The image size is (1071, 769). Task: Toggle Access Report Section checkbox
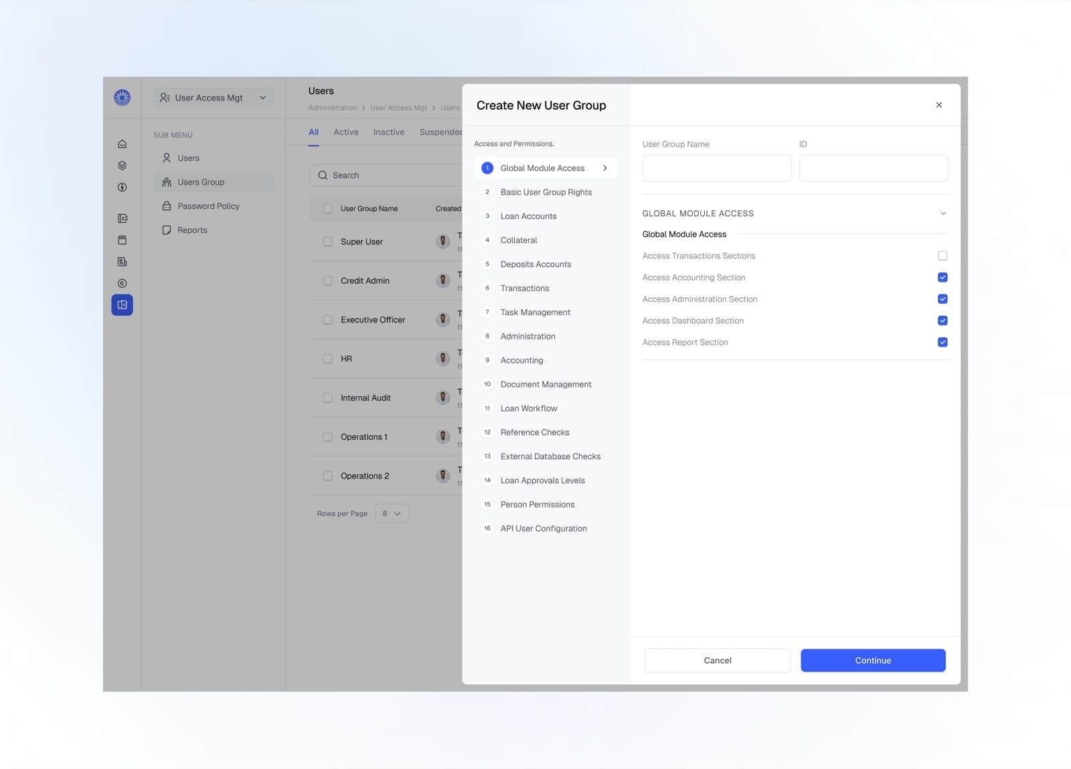point(942,342)
